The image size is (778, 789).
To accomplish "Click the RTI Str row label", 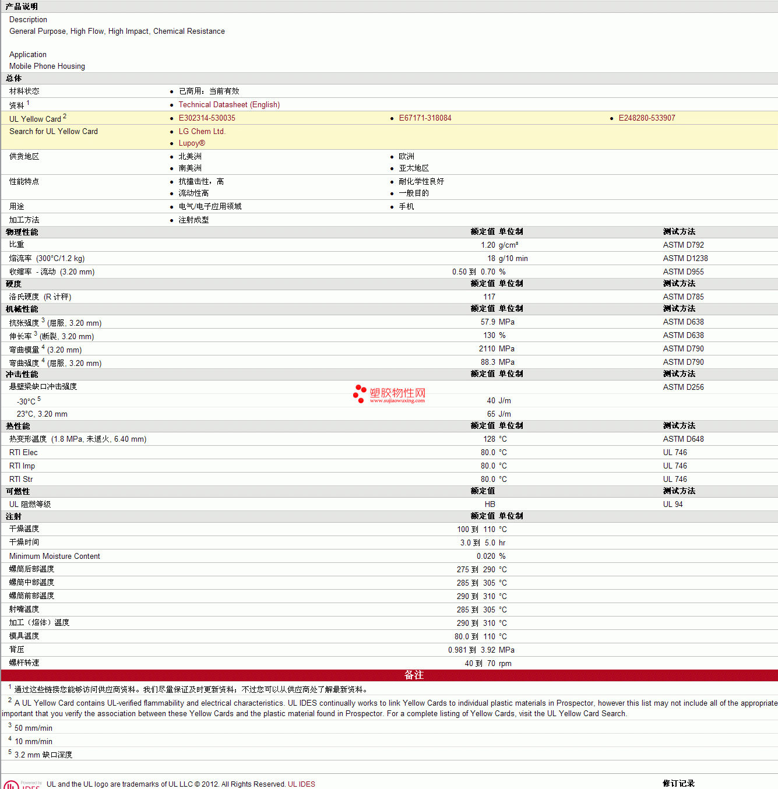I will click(x=21, y=480).
